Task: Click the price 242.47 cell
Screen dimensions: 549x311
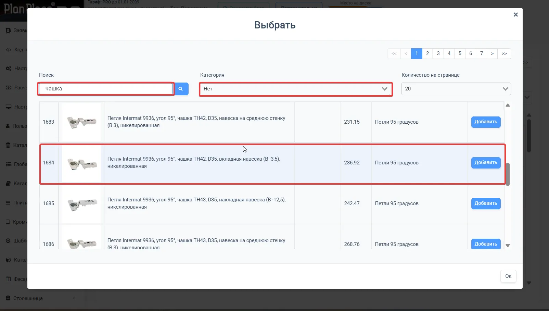Action: pyautogui.click(x=356, y=203)
